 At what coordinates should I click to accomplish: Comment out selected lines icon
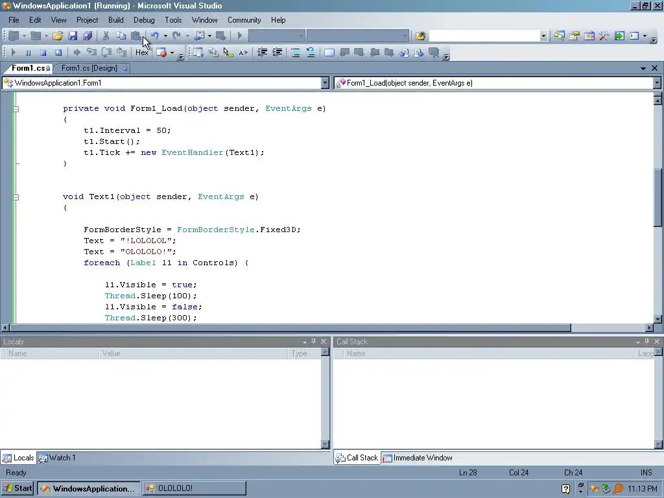point(296,53)
